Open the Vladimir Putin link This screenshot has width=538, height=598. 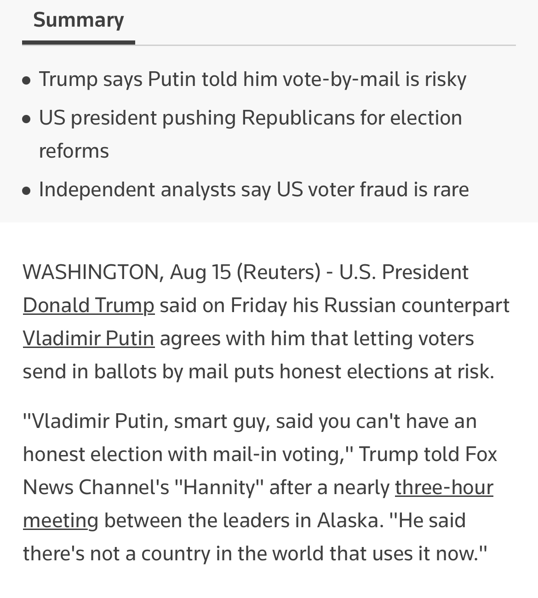pyautogui.click(x=88, y=338)
